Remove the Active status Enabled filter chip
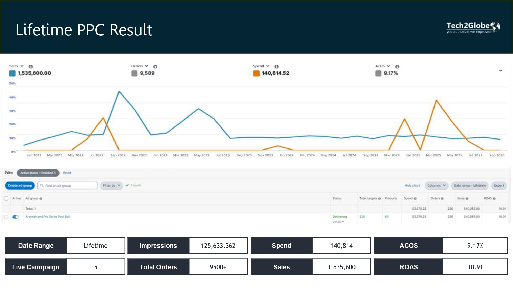 coord(55,173)
